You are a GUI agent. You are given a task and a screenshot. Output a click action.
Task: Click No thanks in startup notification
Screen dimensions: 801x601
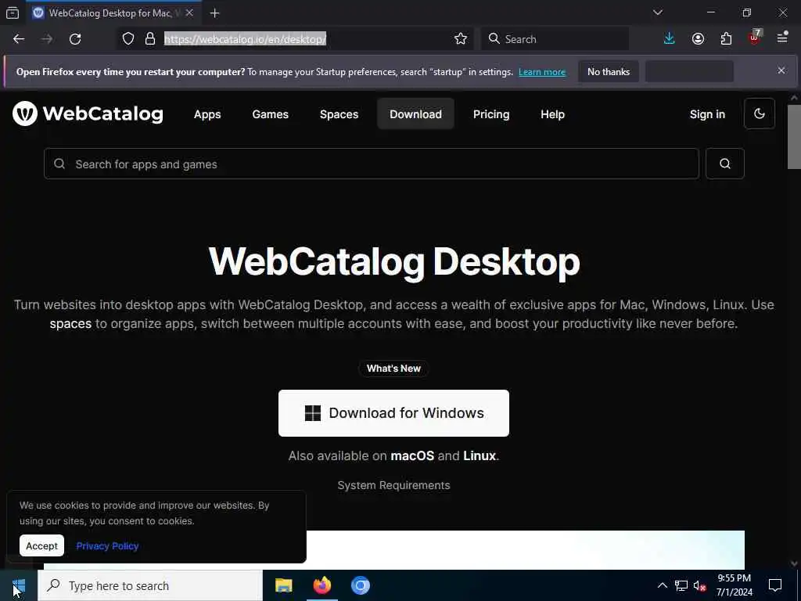609,71
